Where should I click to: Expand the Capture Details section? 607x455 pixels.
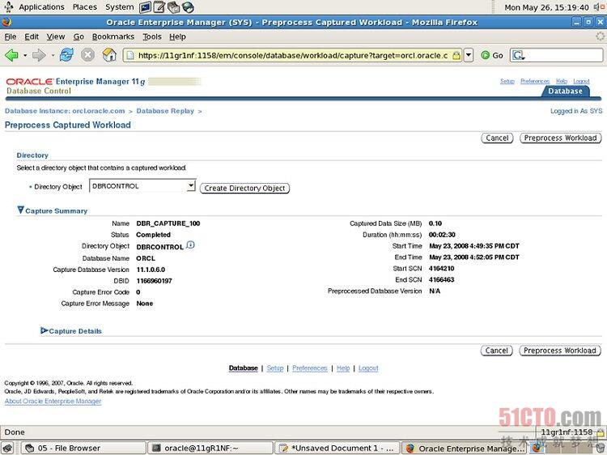pos(45,330)
